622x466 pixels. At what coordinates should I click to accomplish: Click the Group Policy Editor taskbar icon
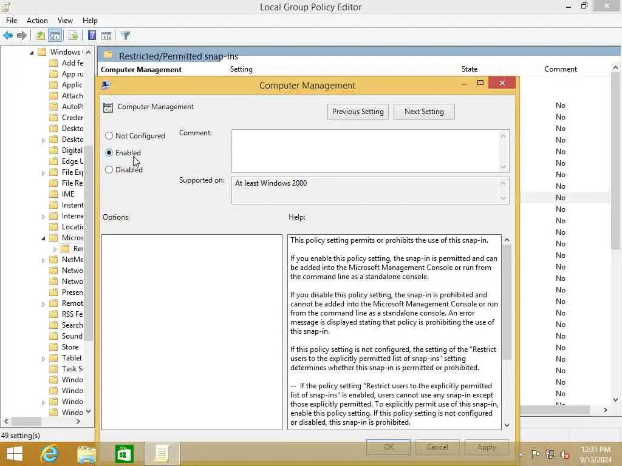pos(162,454)
